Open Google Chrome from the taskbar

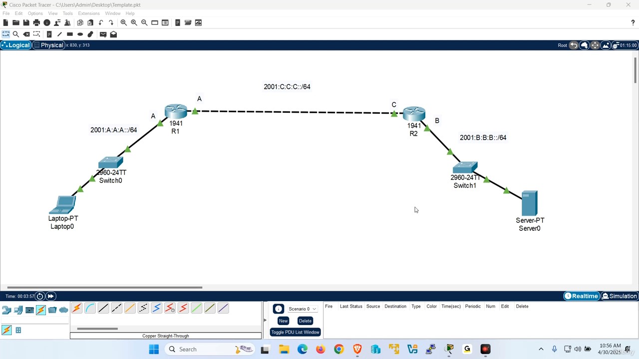click(x=338, y=349)
